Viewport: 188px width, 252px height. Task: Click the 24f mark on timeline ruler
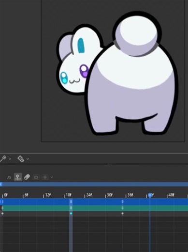click(x=89, y=195)
